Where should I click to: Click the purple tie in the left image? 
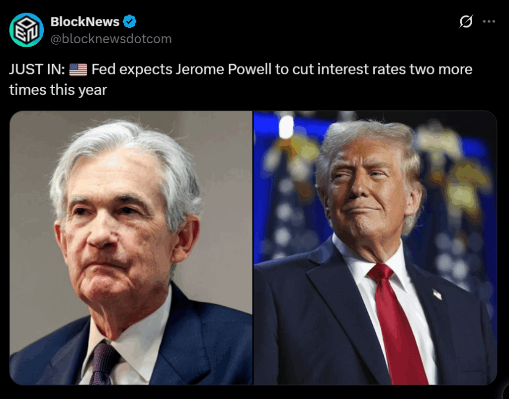pyautogui.click(x=103, y=362)
